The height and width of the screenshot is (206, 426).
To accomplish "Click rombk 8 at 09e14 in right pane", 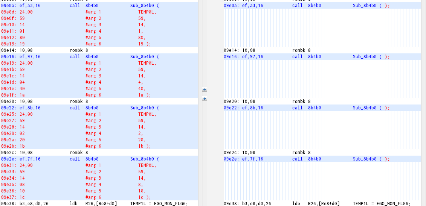I will point(301,50).
